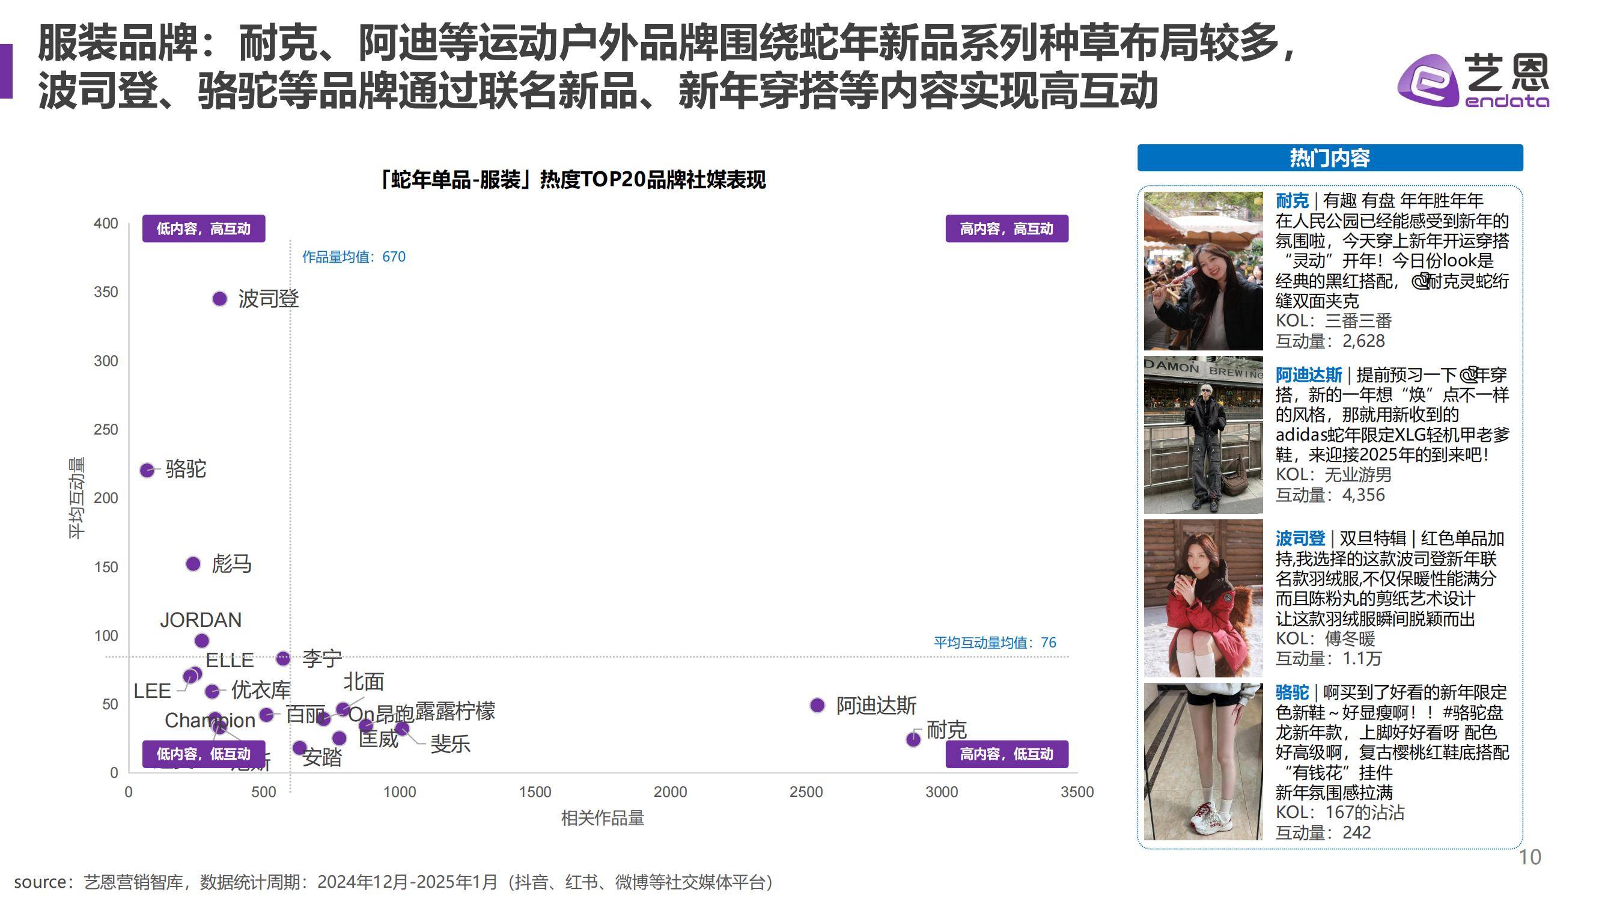1602x901 pixels.
Task: Click the 匡威 chart label
Action: pos(379,739)
